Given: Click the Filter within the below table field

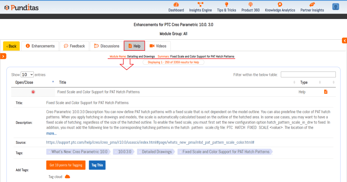Looking at the screenshot, I should (308, 75).
